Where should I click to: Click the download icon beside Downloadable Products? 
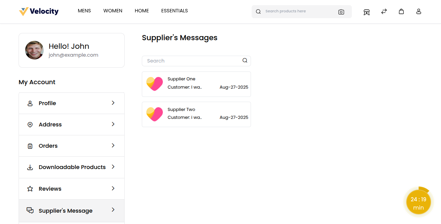pyautogui.click(x=30, y=167)
